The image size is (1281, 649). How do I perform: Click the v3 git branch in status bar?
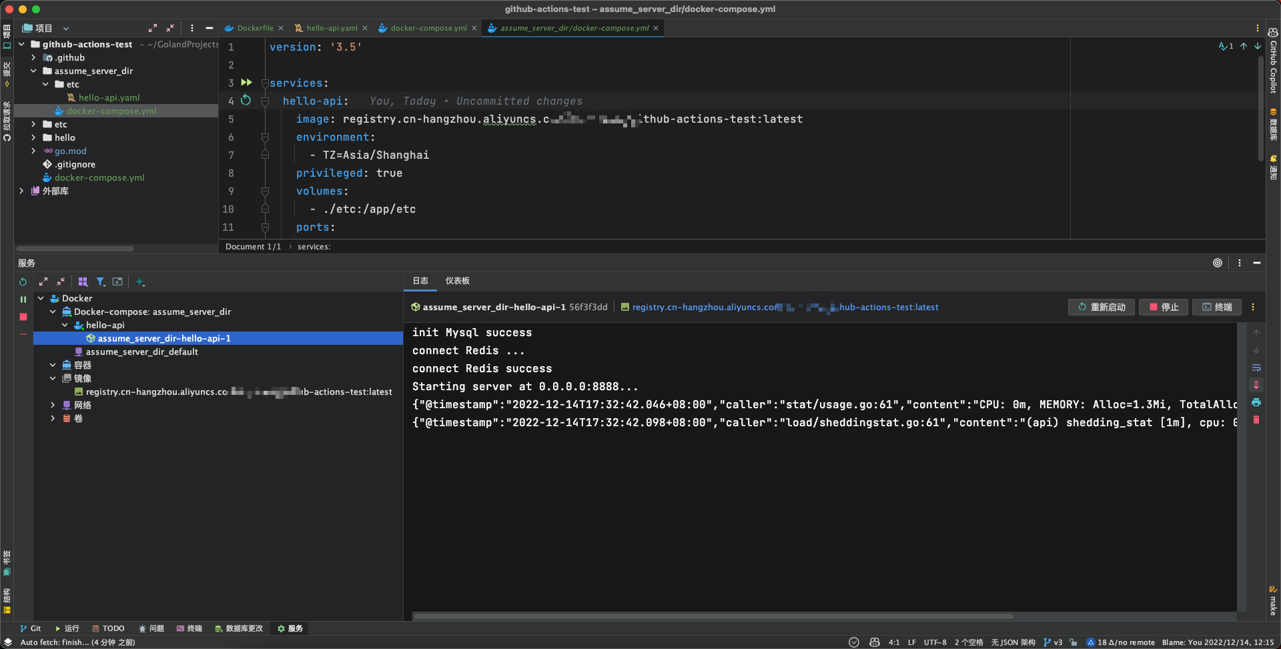[x=1053, y=642]
